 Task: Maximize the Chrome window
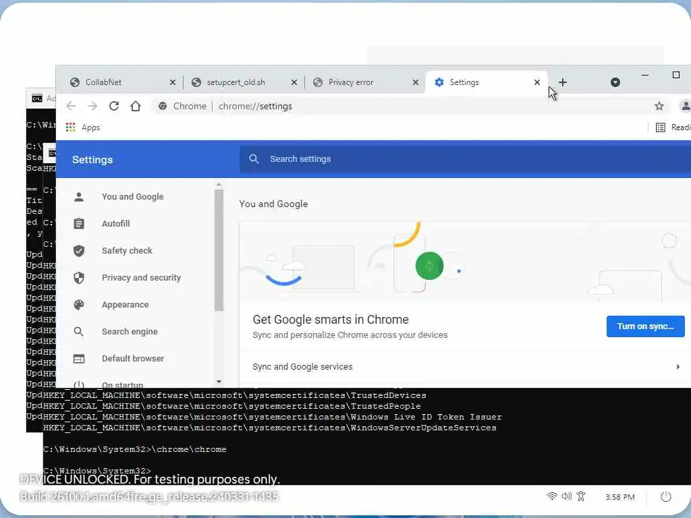(676, 75)
